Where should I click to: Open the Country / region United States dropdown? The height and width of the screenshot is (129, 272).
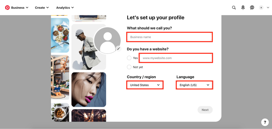[145, 85]
